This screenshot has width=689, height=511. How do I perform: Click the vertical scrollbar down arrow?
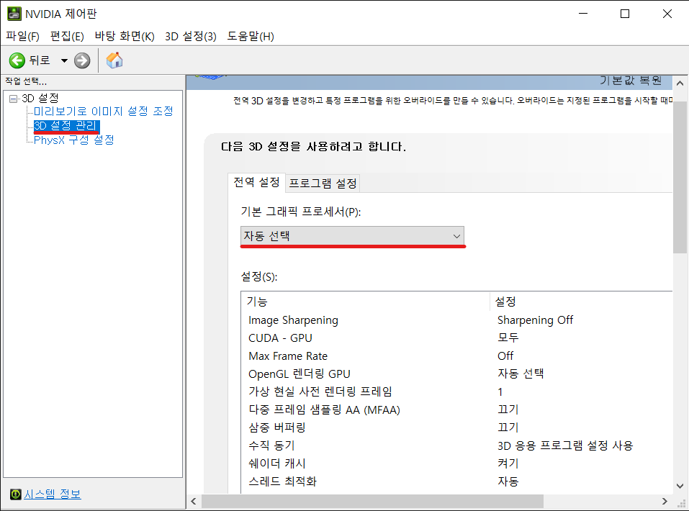pyautogui.click(x=679, y=486)
